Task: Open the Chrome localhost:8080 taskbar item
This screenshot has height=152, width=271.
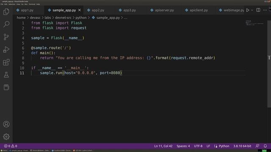Action: pyautogui.click(x=61, y=150)
